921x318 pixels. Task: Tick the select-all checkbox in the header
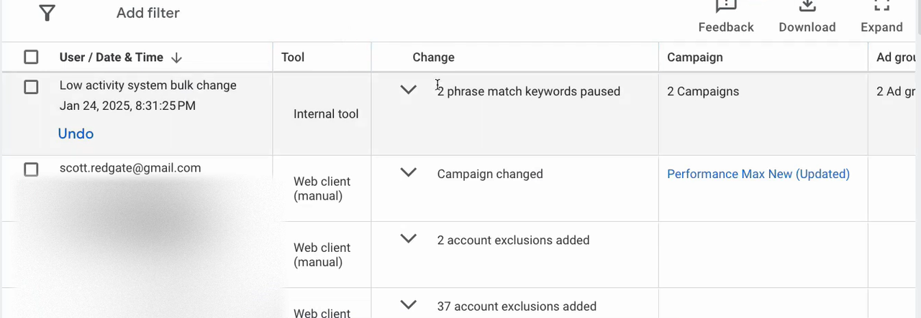tap(31, 57)
